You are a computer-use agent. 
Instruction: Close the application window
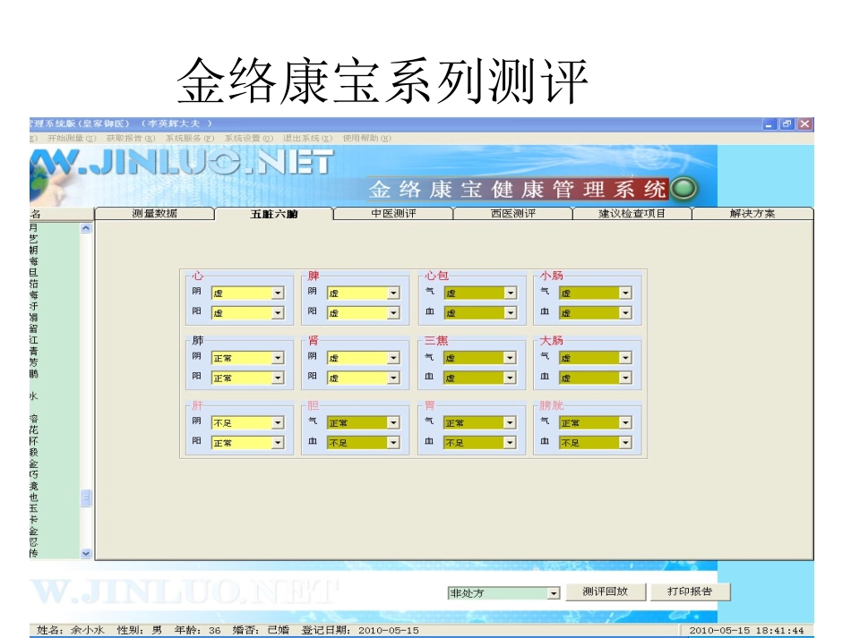(805, 124)
